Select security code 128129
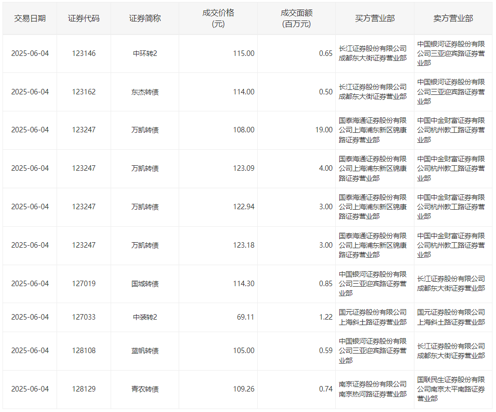Image resolution: width=496 pixels, height=412 pixels. point(84,389)
